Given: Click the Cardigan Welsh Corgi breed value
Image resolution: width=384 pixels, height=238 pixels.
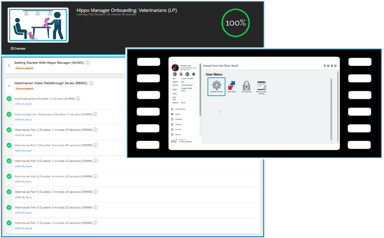Looking at the screenshot, I should tap(187, 89).
